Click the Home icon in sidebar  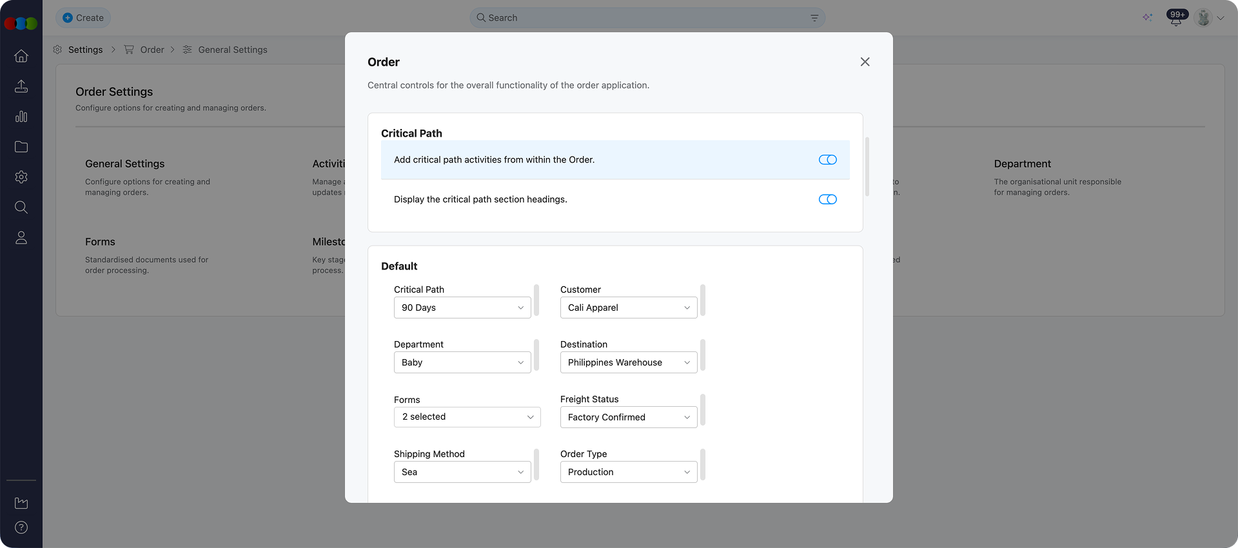(x=21, y=56)
